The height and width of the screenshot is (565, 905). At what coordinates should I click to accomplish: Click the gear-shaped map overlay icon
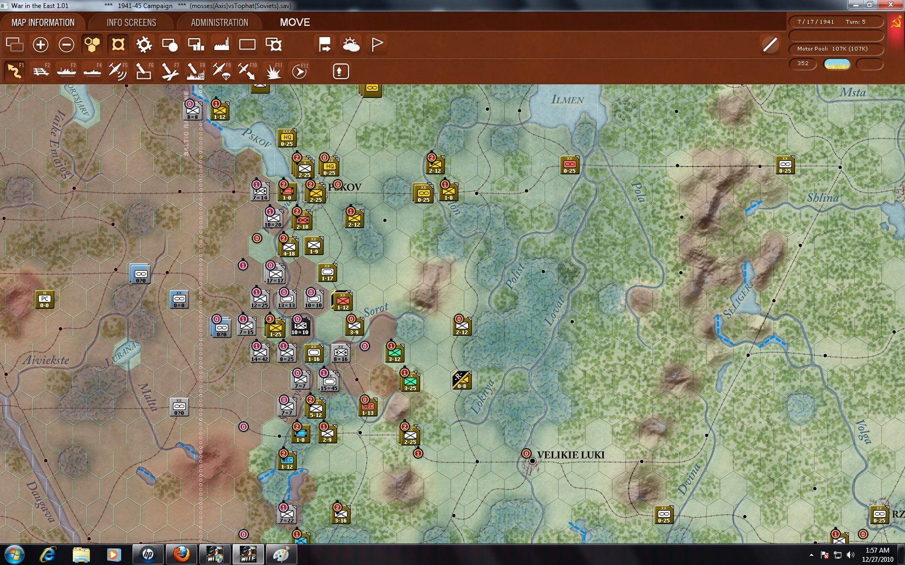pyautogui.click(x=144, y=44)
